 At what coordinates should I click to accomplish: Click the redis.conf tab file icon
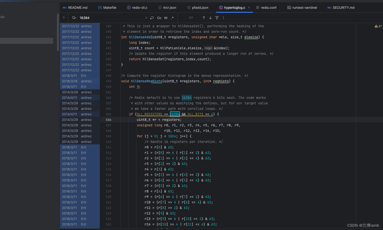[x=258, y=8]
